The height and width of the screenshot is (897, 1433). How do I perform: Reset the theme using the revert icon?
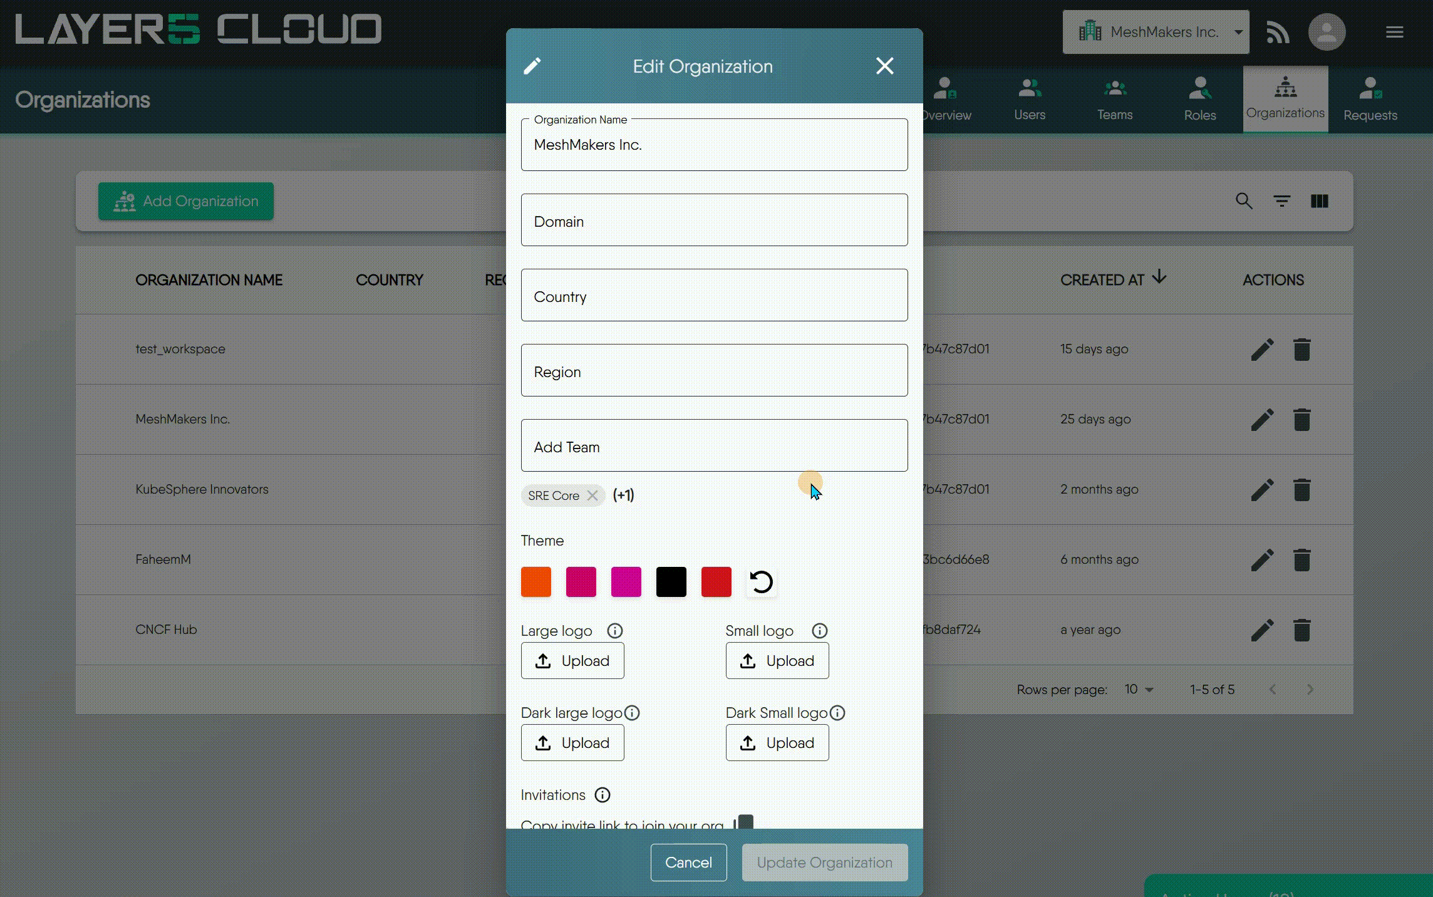click(761, 582)
